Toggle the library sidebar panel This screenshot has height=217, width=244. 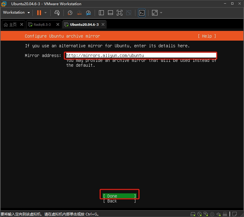pyautogui.click(x=101, y=13)
